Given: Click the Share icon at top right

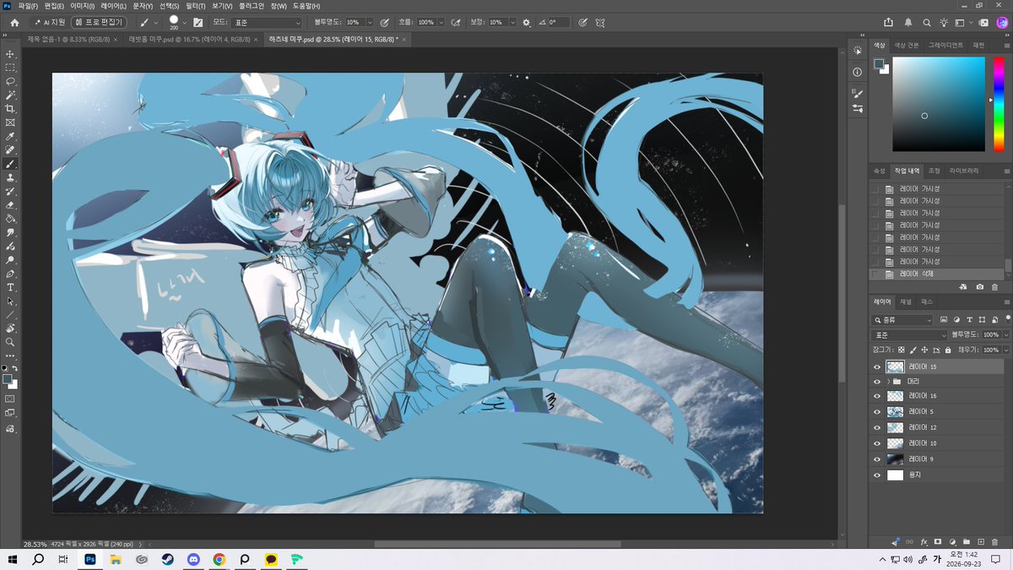Looking at the screenshot, I should (888, 22).
